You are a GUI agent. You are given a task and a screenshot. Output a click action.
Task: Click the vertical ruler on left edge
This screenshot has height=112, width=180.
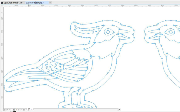click(2, 57)
